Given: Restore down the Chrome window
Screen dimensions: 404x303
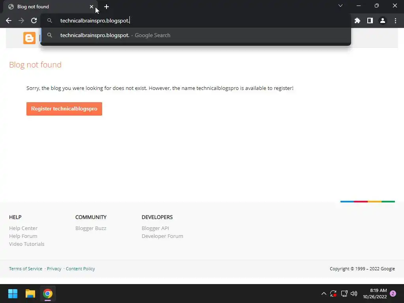Looking at the screenshot, I should click(377, 6).
